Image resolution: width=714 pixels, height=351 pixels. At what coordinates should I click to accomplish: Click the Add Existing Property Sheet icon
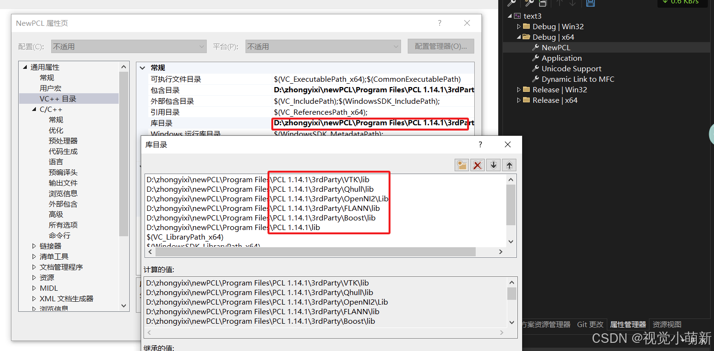pos(542,3)
